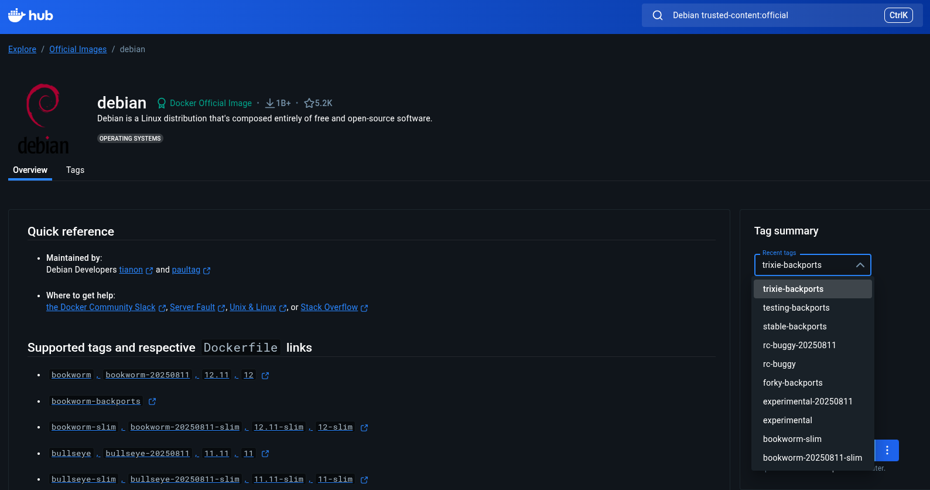The height and width of the screenshot is (490, 930).
Task: Switch to the Overview tab
Action: (30, 170)
